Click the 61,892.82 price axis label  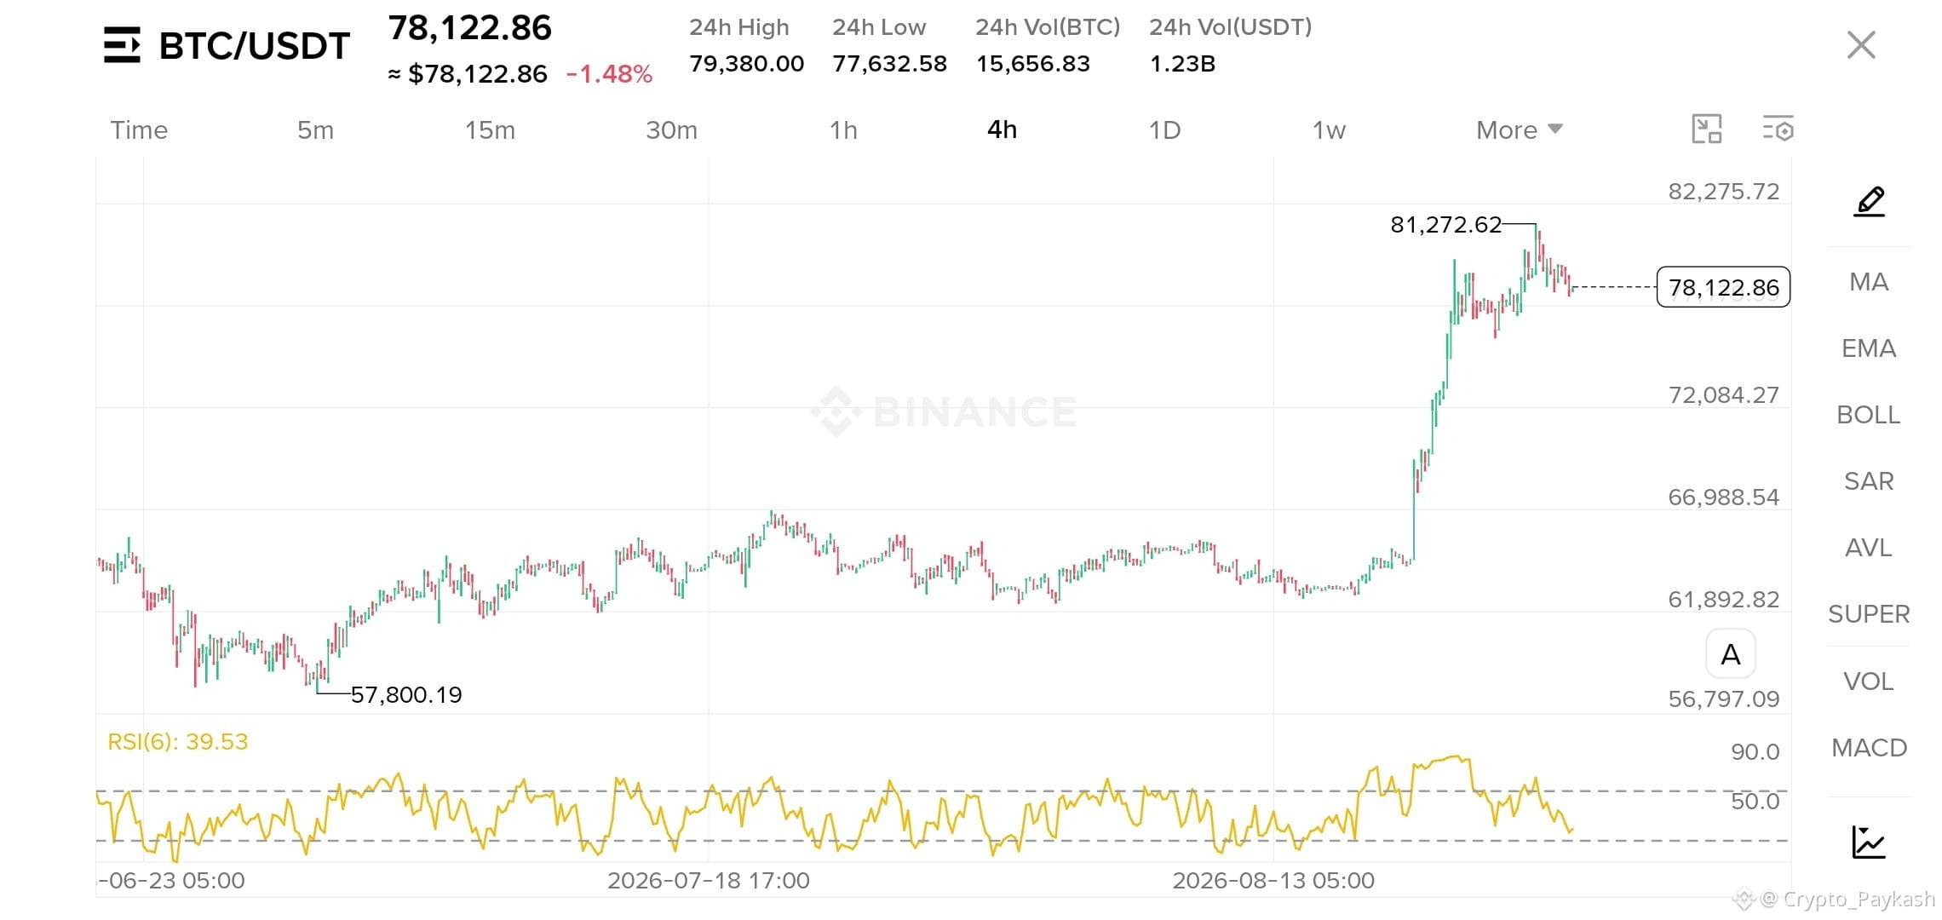pyautogui.click(x=1723, y=600)
